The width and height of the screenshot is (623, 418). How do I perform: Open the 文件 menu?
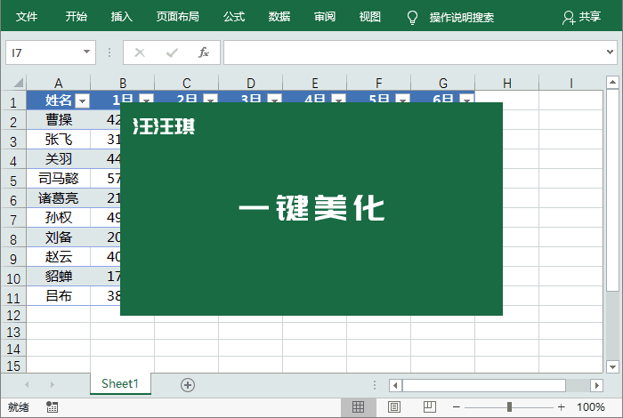[27, 17]
